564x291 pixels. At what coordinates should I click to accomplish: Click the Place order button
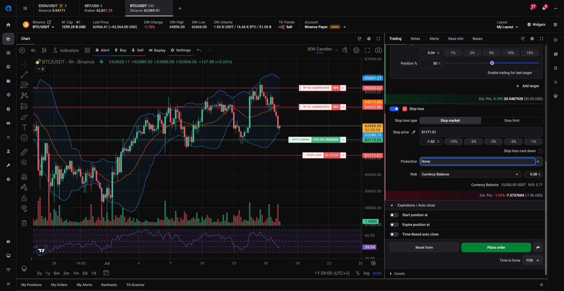pos(496,248)
